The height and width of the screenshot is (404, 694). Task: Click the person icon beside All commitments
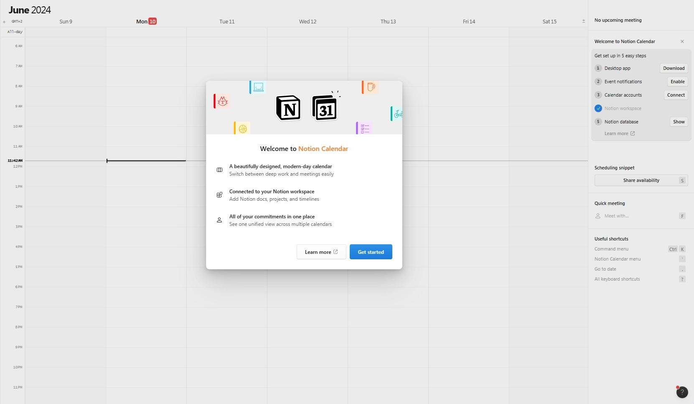click(219, 220)
